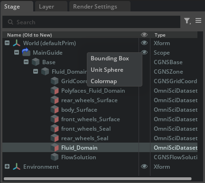Click the Fluid_Domain zone cube icon
205x183 pixels.
click(45, 71)
